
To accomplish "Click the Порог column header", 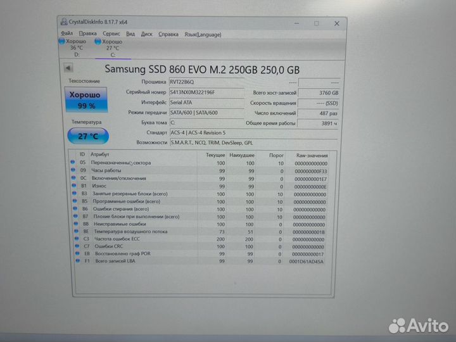I will [x=276, y=155].
